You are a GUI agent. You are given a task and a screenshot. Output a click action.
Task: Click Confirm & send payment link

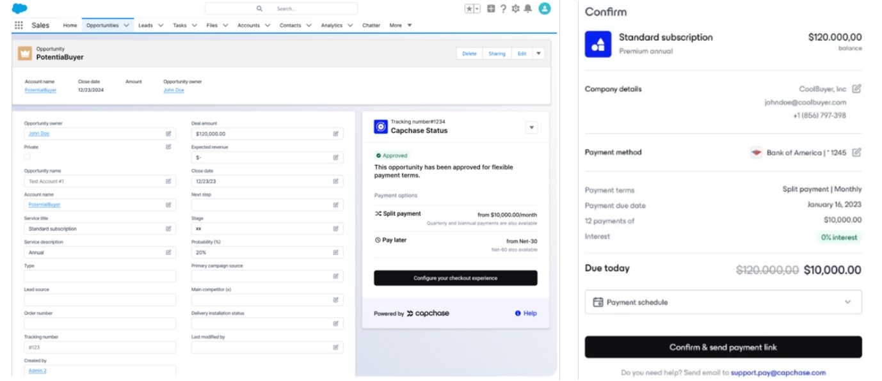pos(723,347)
